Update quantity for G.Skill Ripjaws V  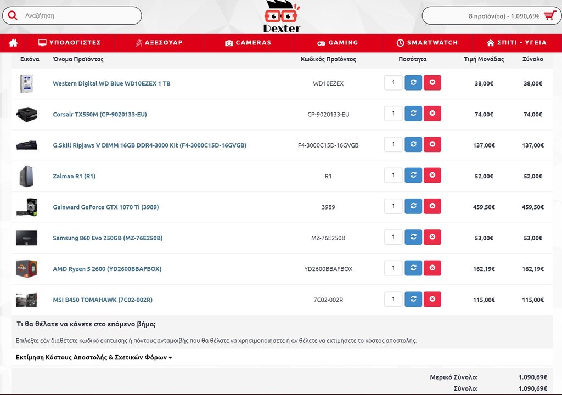tap(413, 144)
